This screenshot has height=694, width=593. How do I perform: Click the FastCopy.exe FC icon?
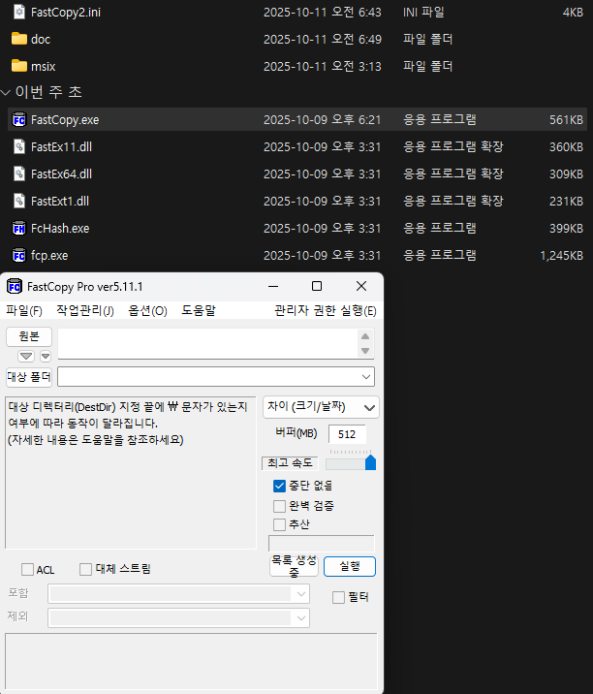19,119
